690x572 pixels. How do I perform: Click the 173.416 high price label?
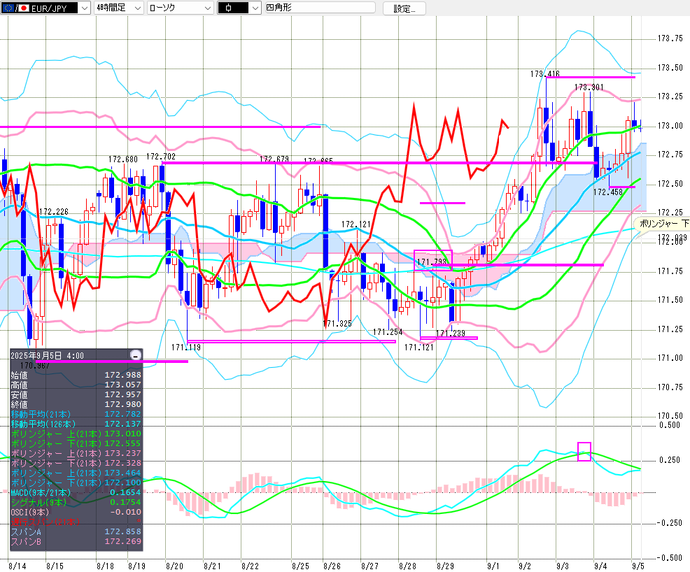(x=544, y=74)
